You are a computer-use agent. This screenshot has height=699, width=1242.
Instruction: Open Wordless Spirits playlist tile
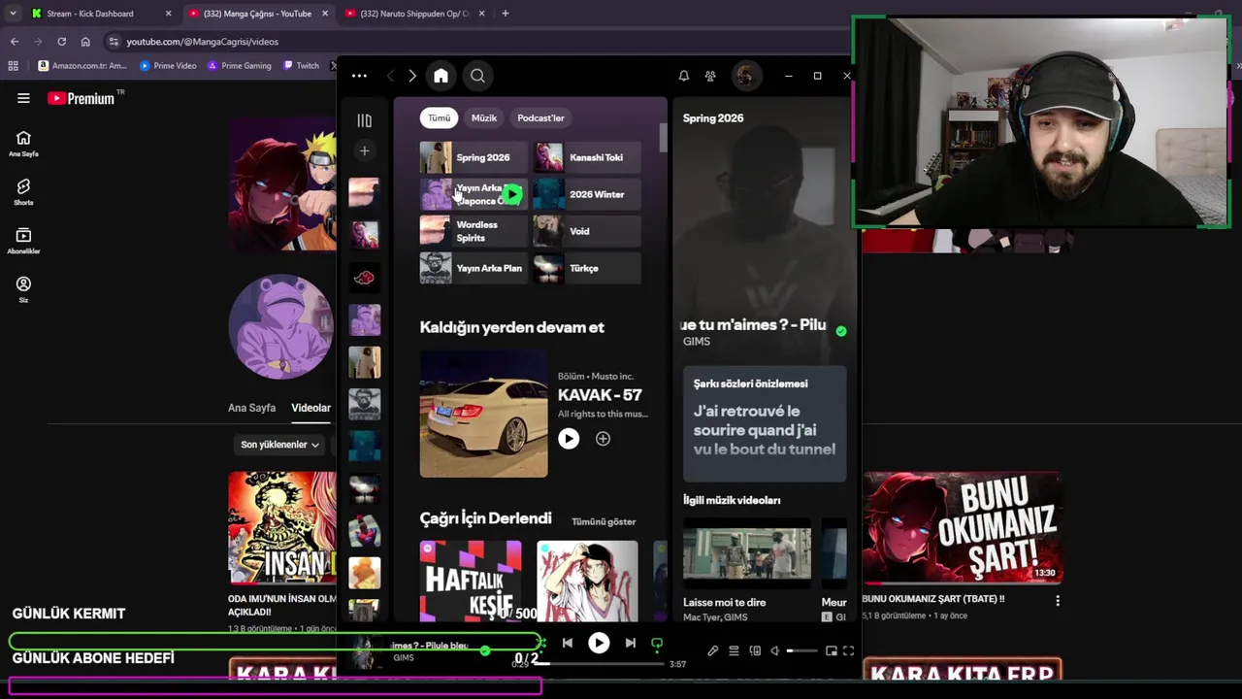pyautogui.click(x=474, y=231)
